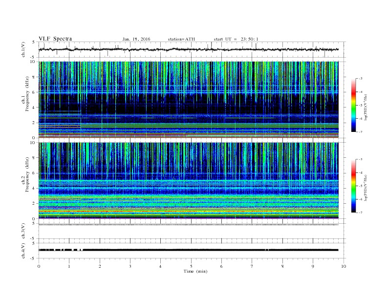Click the "0" tick on the Time axis
This screenshot has height=299, width=387.
pyautogui.click(x=39, y=266)
